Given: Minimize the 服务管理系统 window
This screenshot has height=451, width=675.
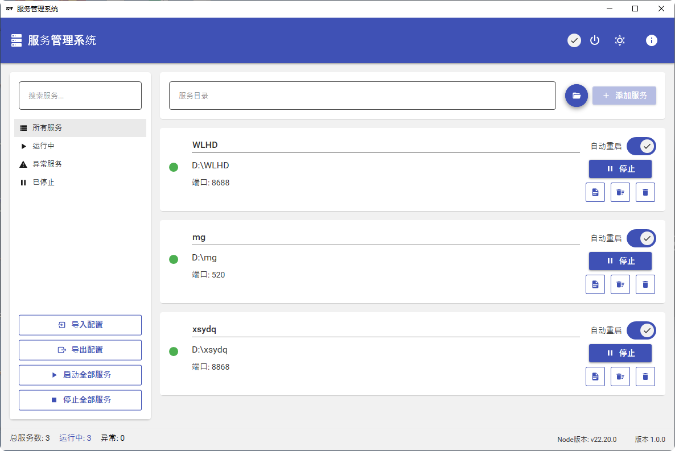Looking at the screenshot, I should click(x=610, y=9).
